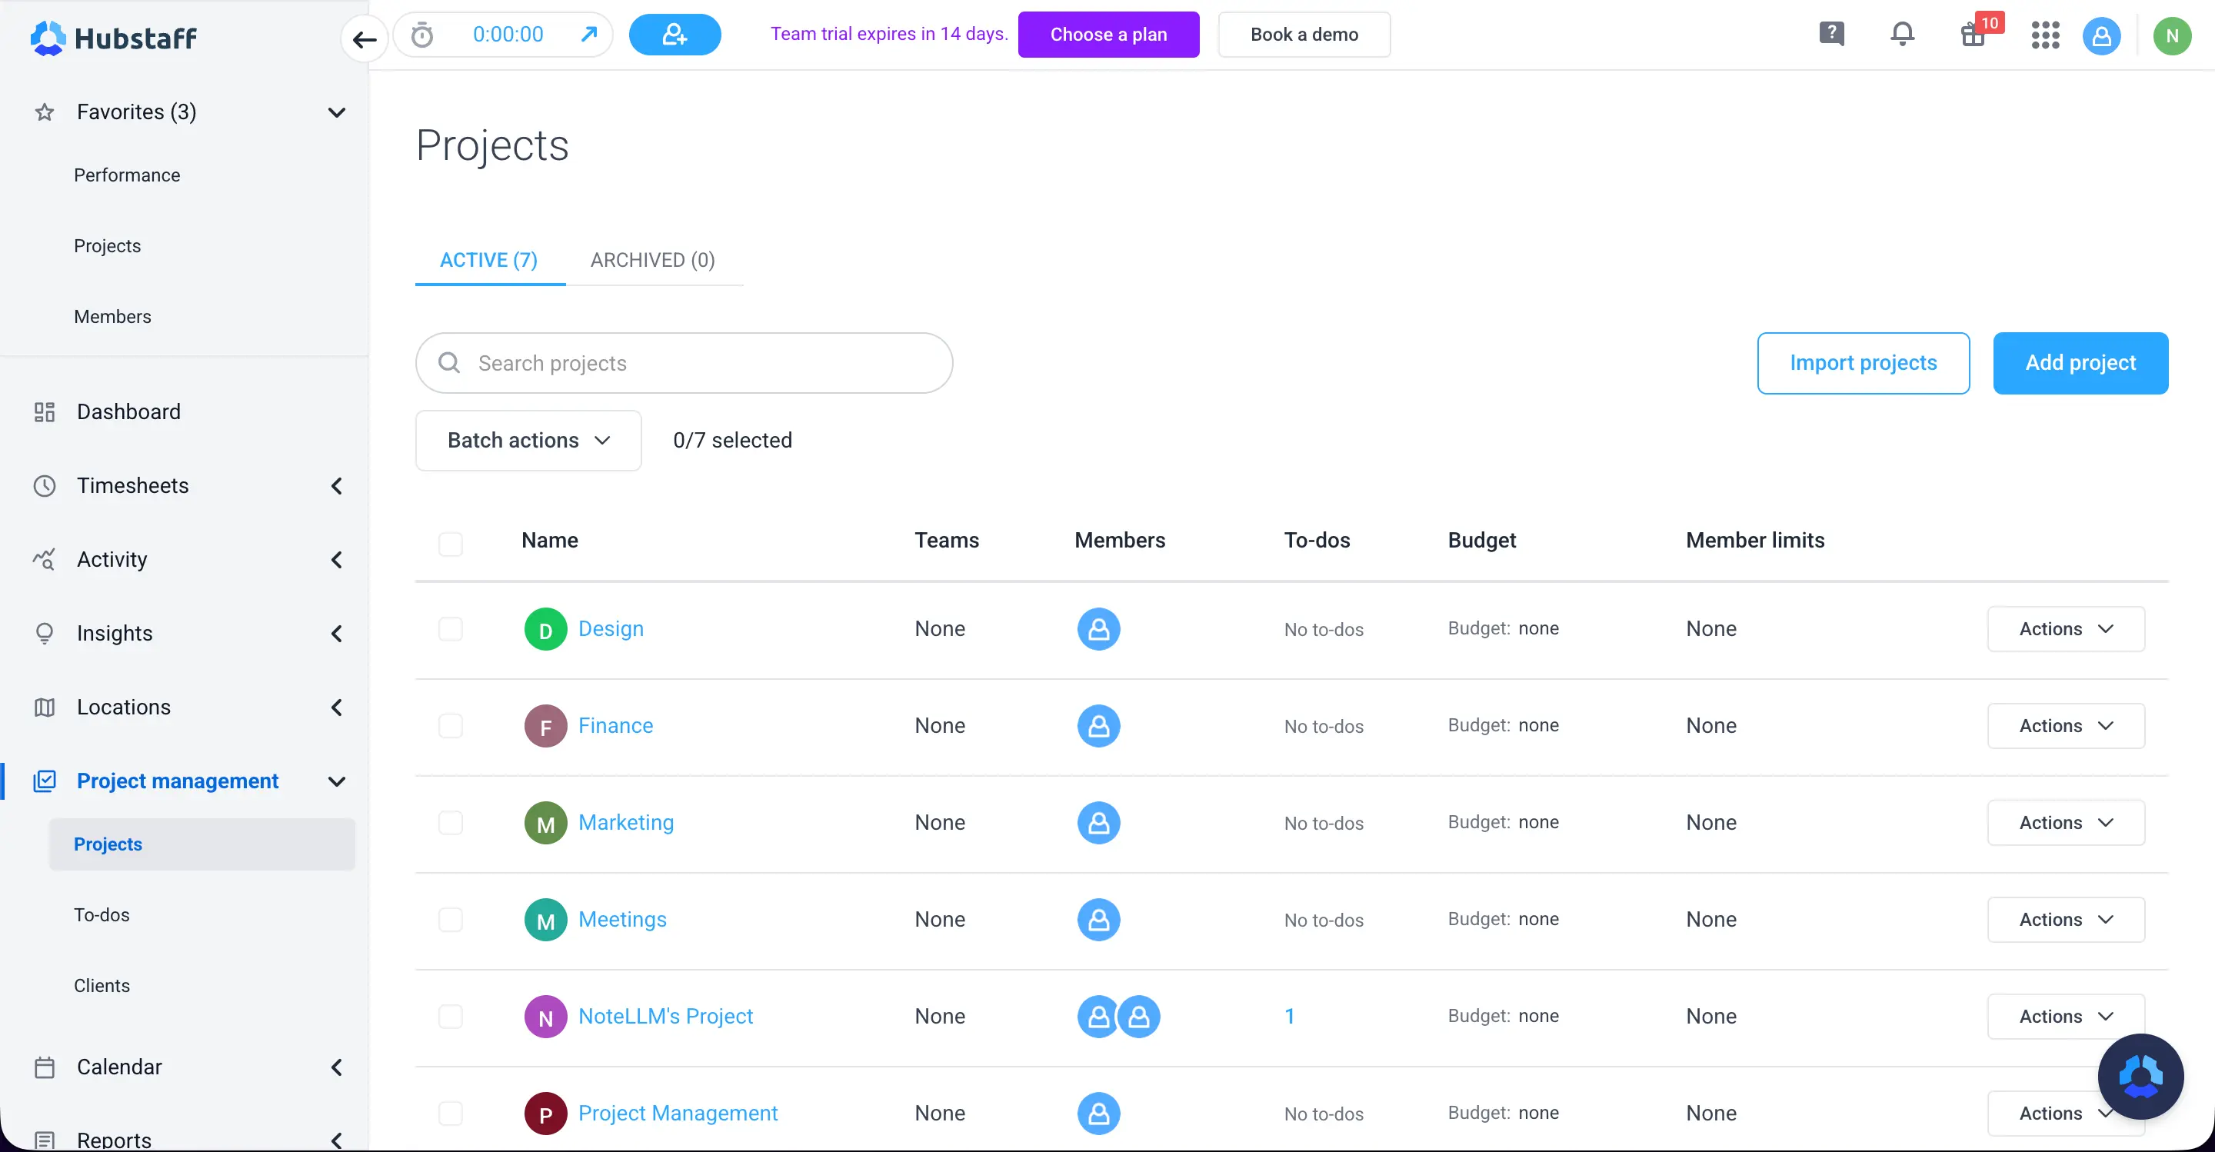Click blue user profile icon in header
This screenshot has width=2215, height=1152.
click(x=2101, y=36)
